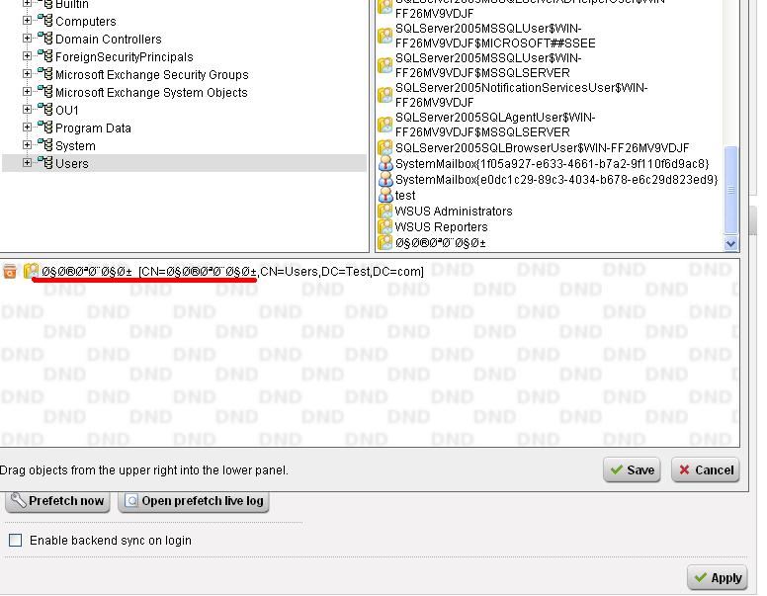
Task: Click WSUS Reporters group icon
Action: 384,227
